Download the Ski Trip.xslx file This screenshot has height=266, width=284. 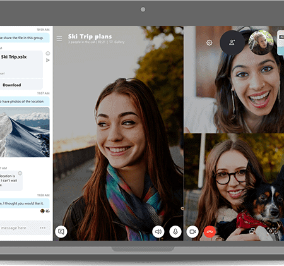[12, 85]
